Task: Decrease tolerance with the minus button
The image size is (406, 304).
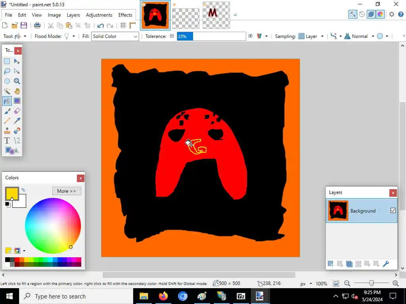Action: click(x=172, y=36)
